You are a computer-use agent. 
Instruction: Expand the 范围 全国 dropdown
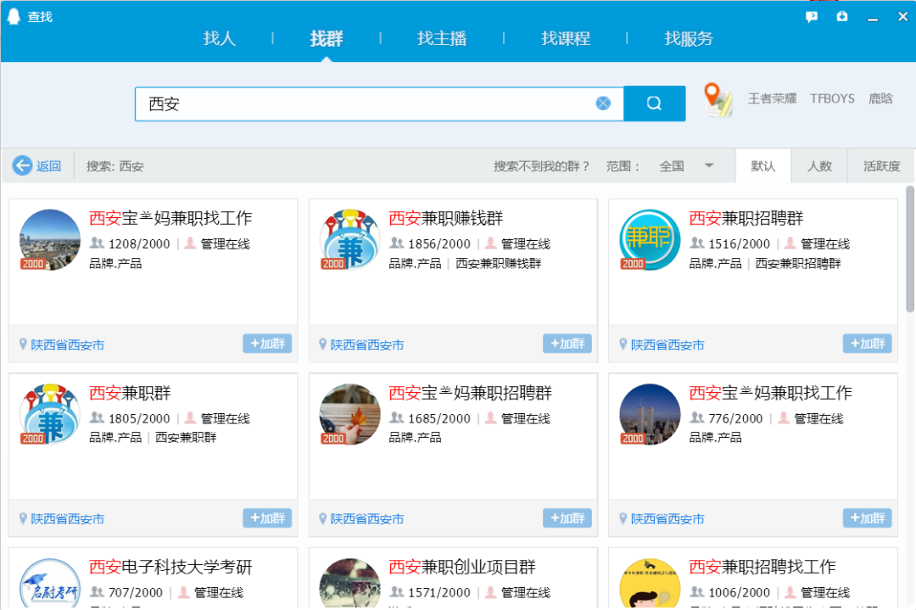(686, 166)
